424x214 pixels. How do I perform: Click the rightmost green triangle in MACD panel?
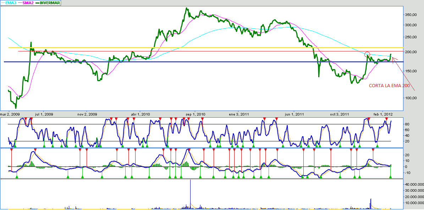(391, 176)
